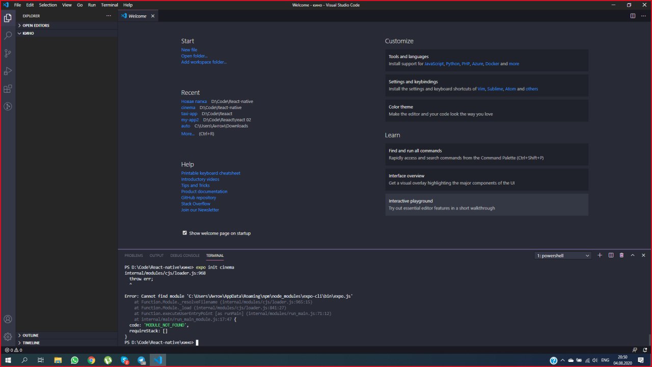
Task: Open Skype from the taskbar
Action: tap(125, 360)
